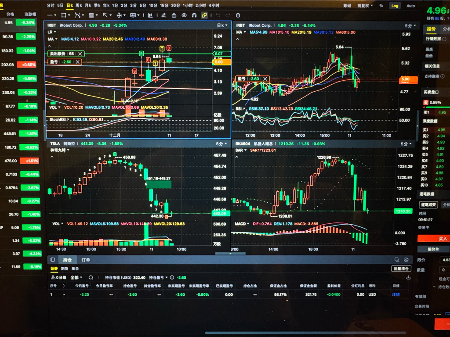Open the 0分组 grouping icon

[53, 277]
